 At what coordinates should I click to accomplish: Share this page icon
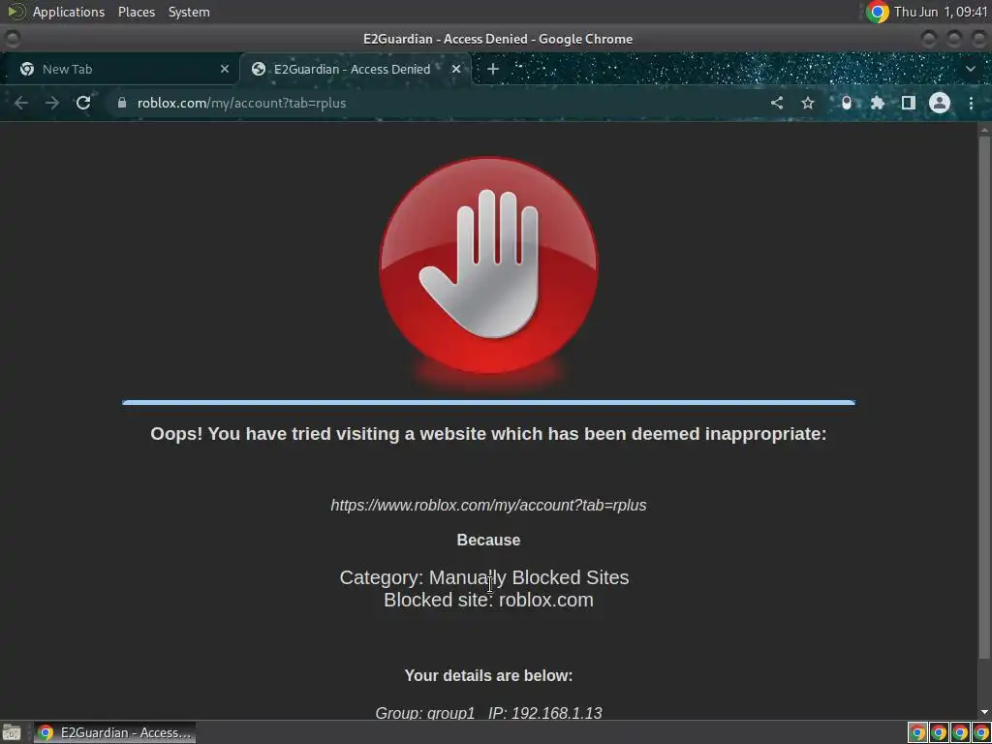tap(777, 103)
